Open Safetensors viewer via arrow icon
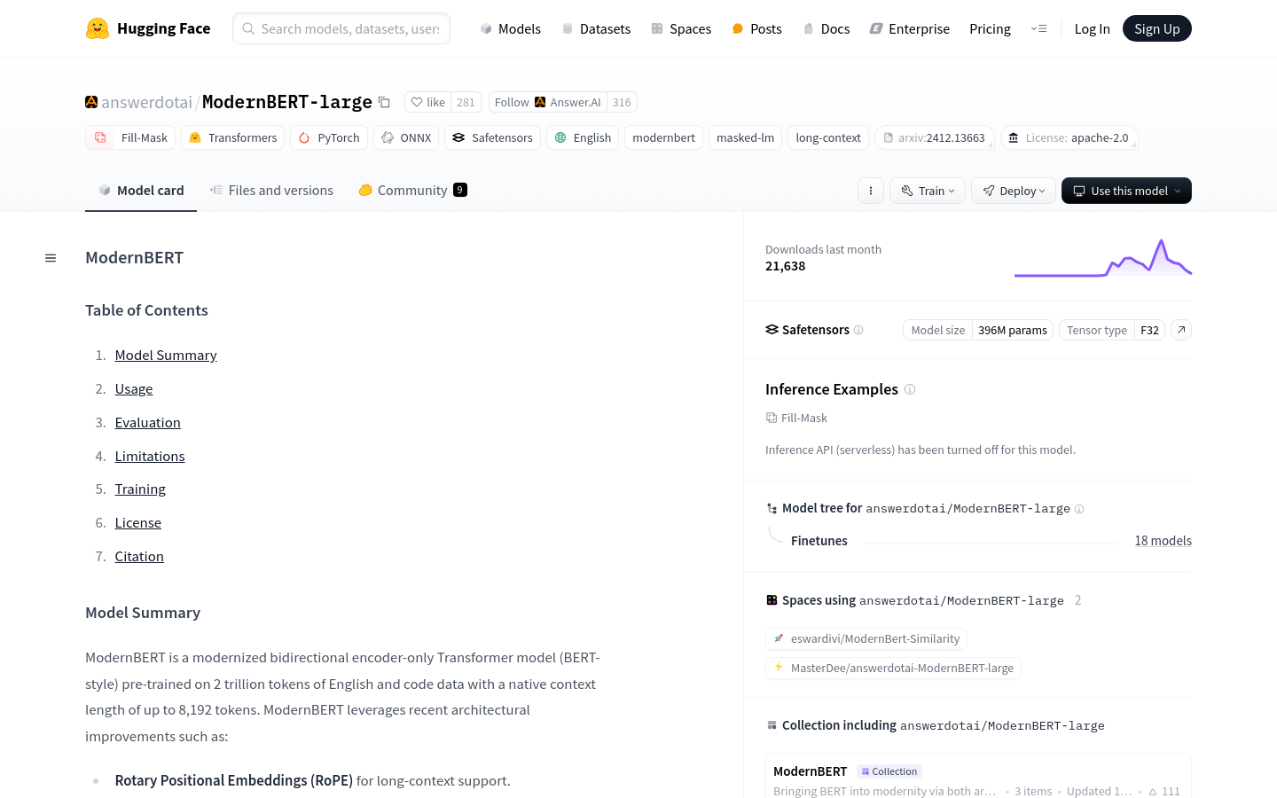 coord(1181,330)
